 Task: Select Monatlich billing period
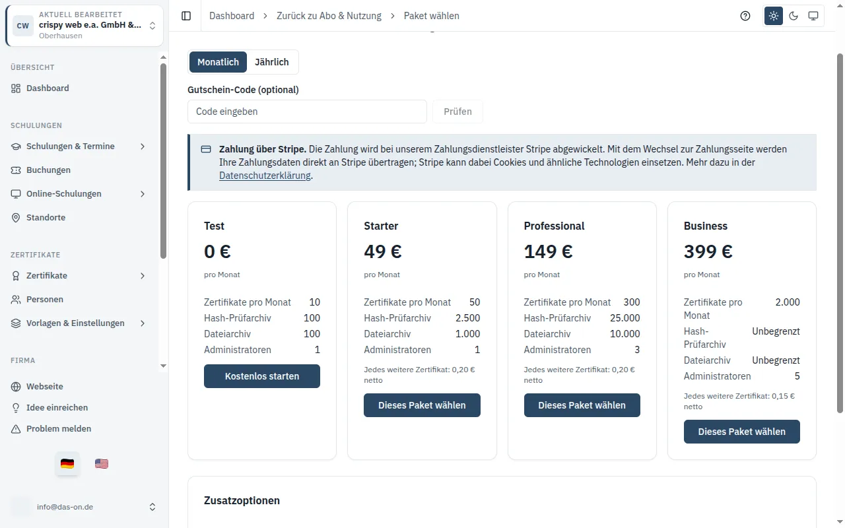[x=218, y=62]
